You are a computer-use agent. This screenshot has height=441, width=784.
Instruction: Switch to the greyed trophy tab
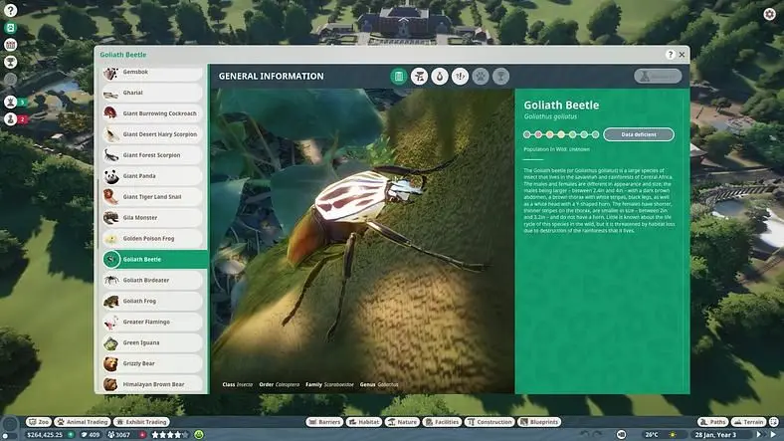coord(500,77)
